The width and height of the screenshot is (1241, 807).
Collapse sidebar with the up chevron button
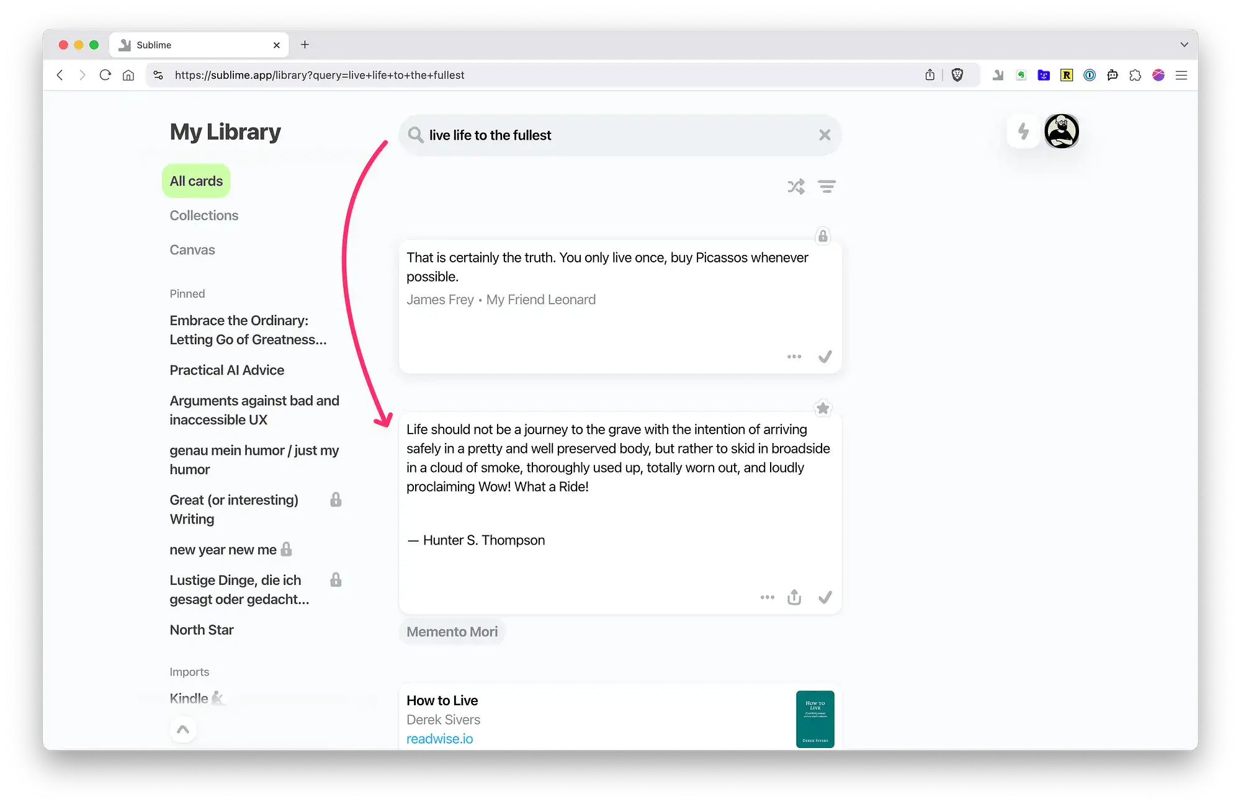(183, 729)
